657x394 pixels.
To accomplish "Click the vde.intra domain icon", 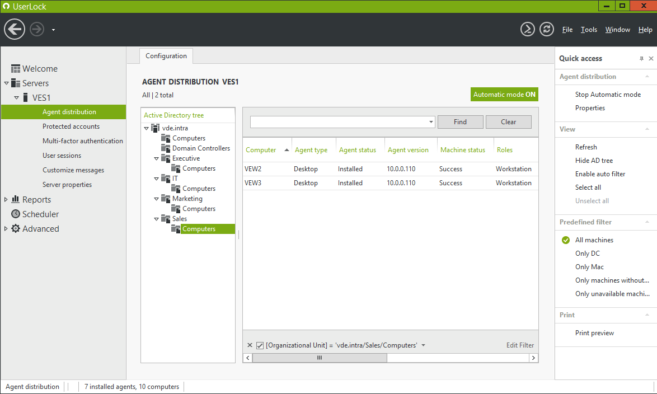I will 156,128.
